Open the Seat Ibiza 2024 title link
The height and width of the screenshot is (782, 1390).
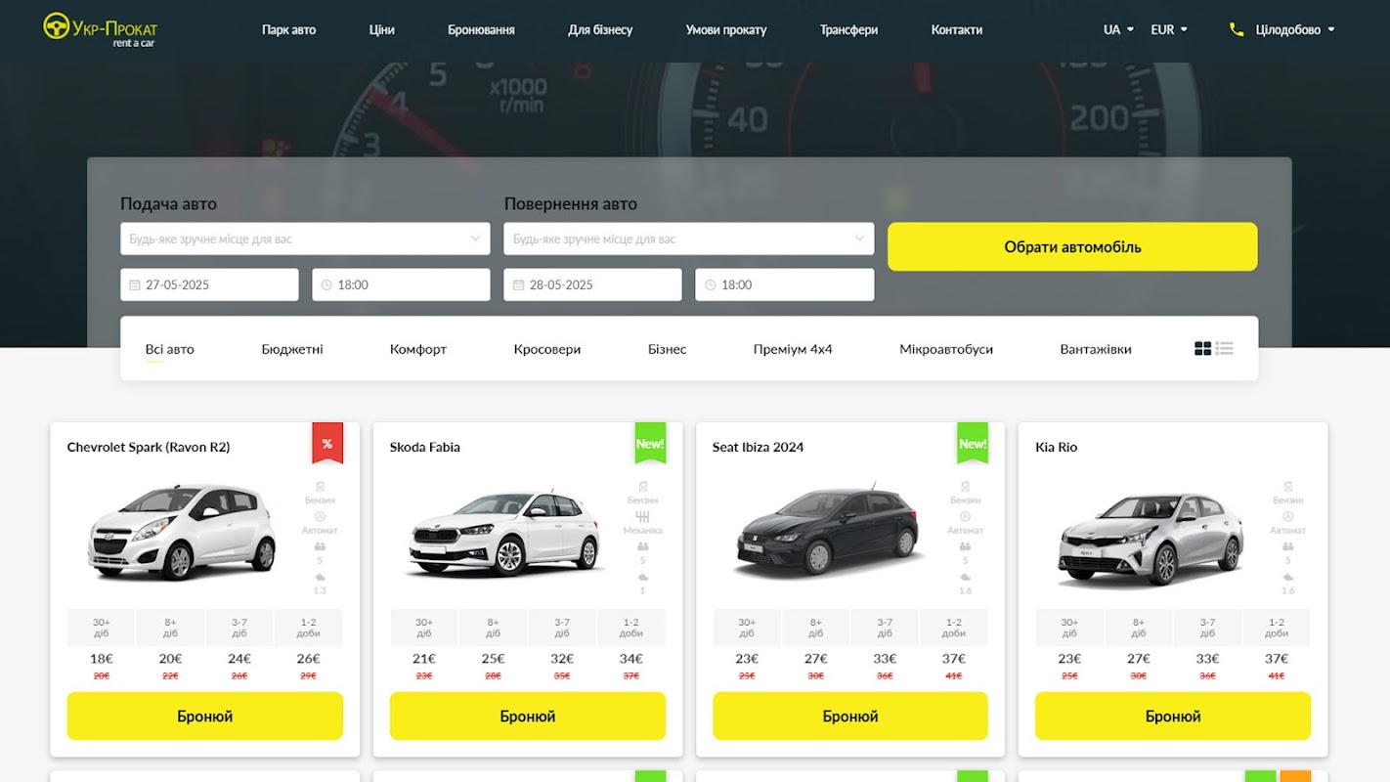759,447
